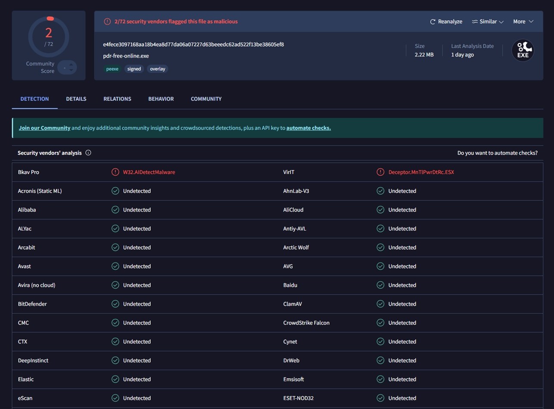Click the warning icon beside Deceptor.MnTlPwrDtRc.ESX
Screen dimensions: 554x409
[380, 172]
